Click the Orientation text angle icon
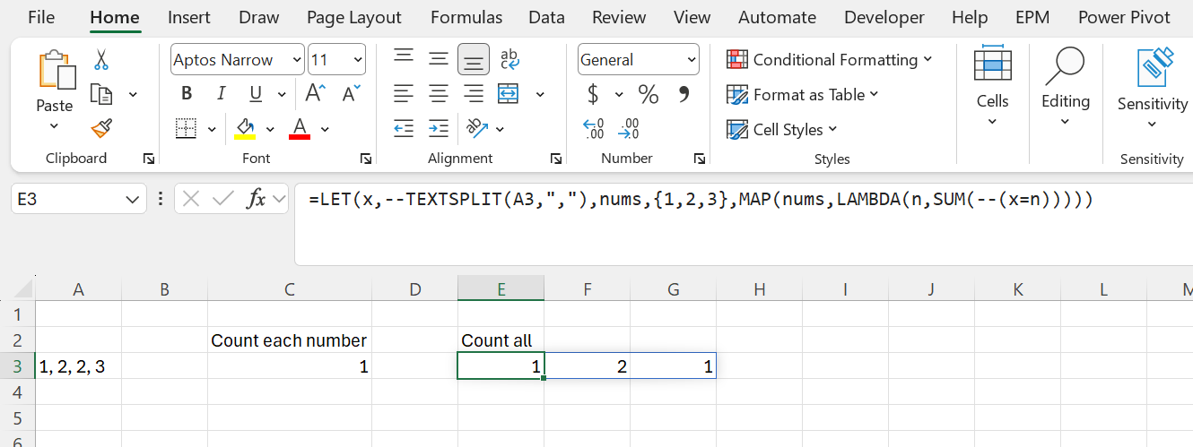Screen dimensions: 1193x447 point(477,129)
